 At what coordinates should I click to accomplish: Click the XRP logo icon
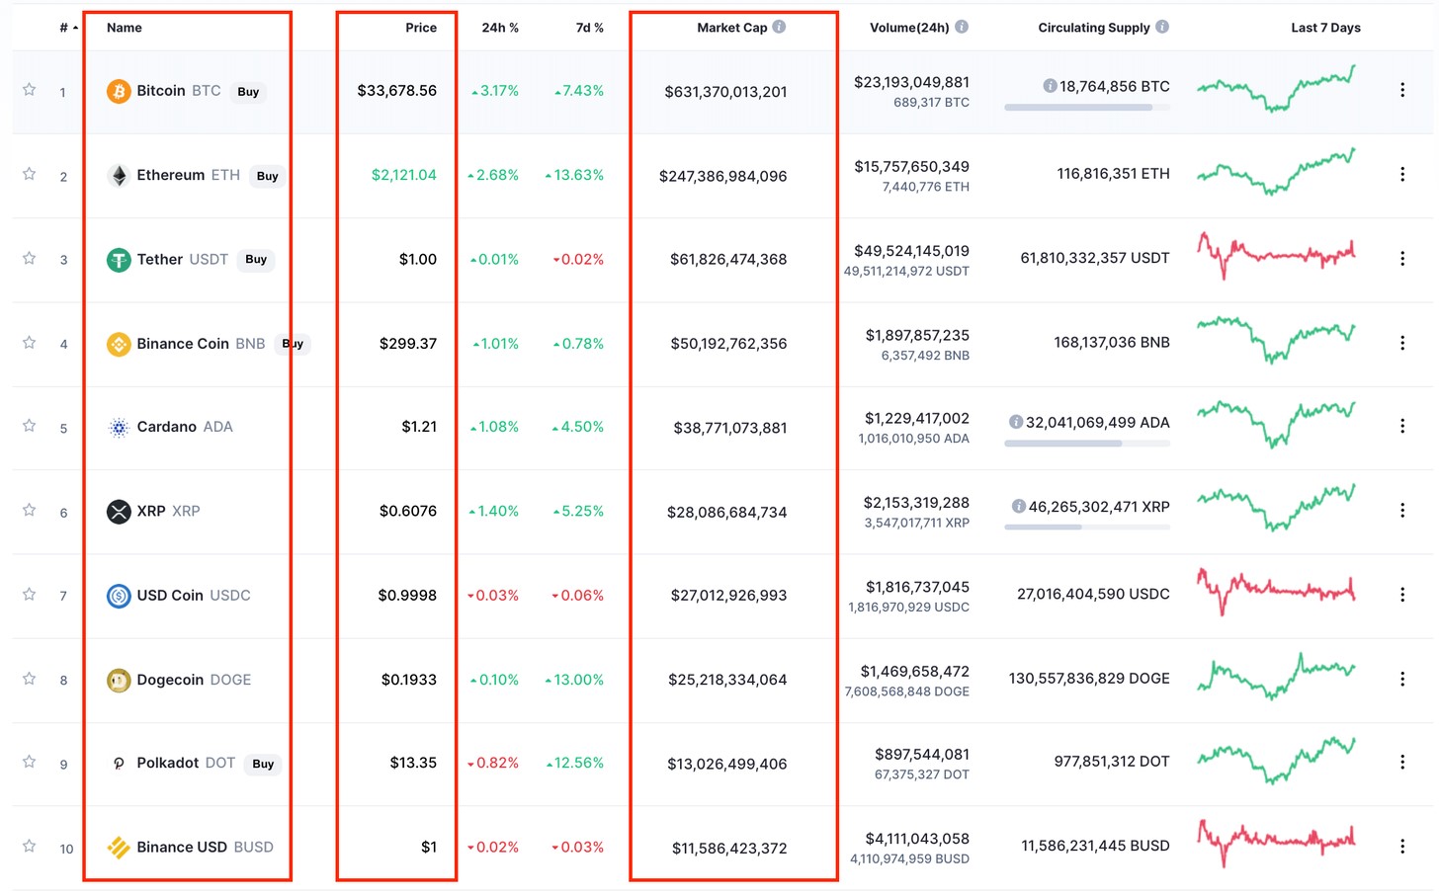click(119, 512)
